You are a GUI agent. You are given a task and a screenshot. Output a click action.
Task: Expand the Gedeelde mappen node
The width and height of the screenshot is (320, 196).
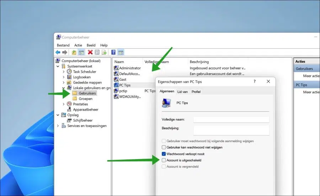pyautogui.click(x=64, y=83)
